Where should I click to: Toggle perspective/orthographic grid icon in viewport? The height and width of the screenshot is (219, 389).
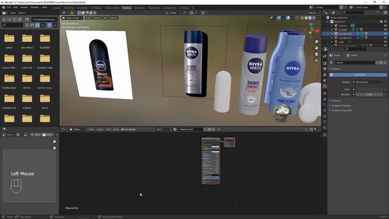tap(316, 61)
